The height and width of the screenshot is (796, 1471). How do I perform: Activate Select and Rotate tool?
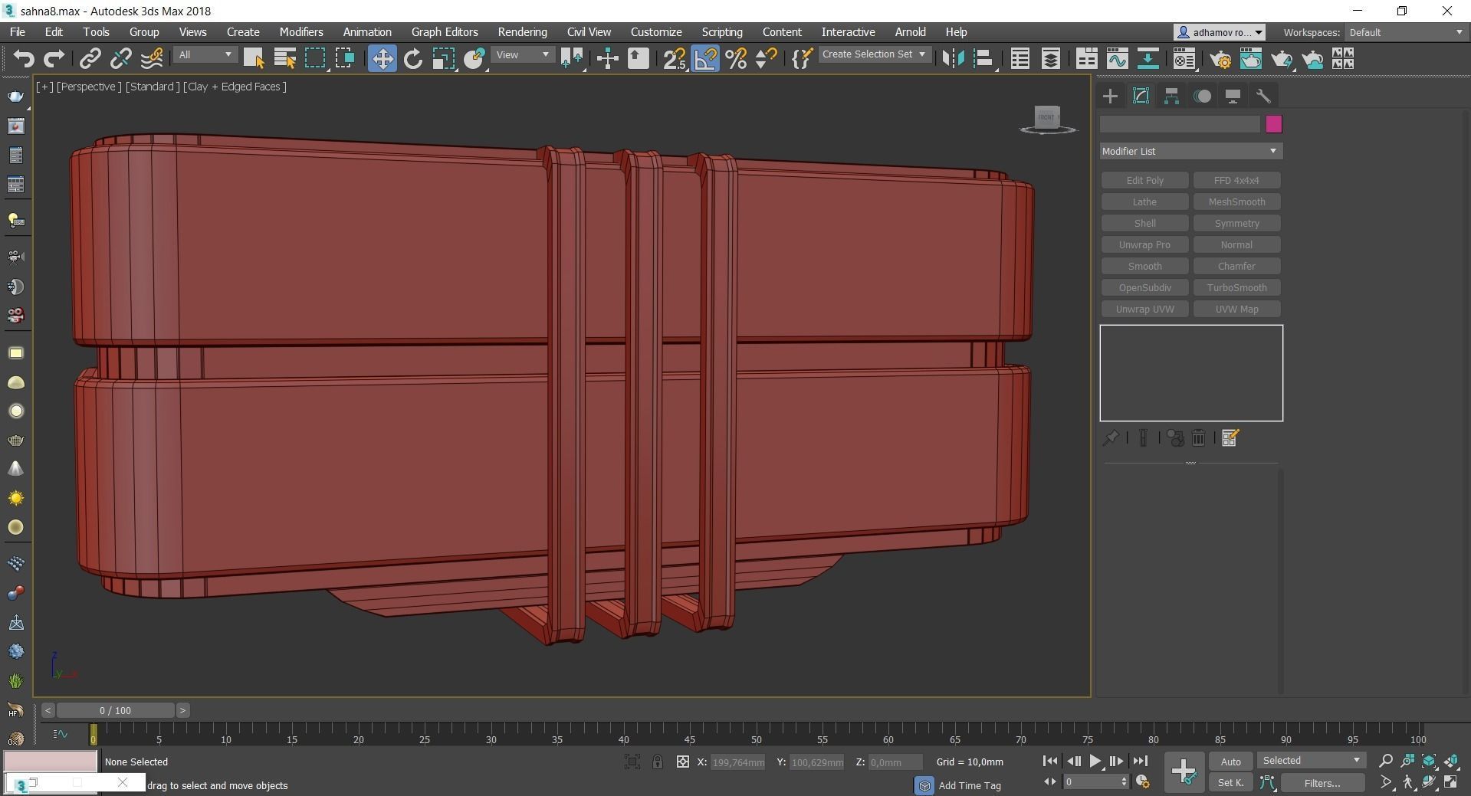tap(413, 59)
